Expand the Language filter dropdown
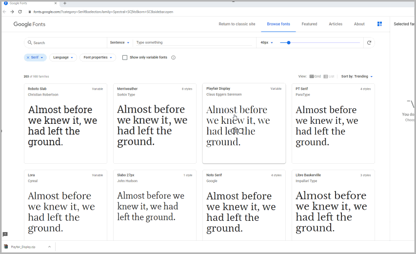This screenshot has width=416, height=254. (63, 58)
